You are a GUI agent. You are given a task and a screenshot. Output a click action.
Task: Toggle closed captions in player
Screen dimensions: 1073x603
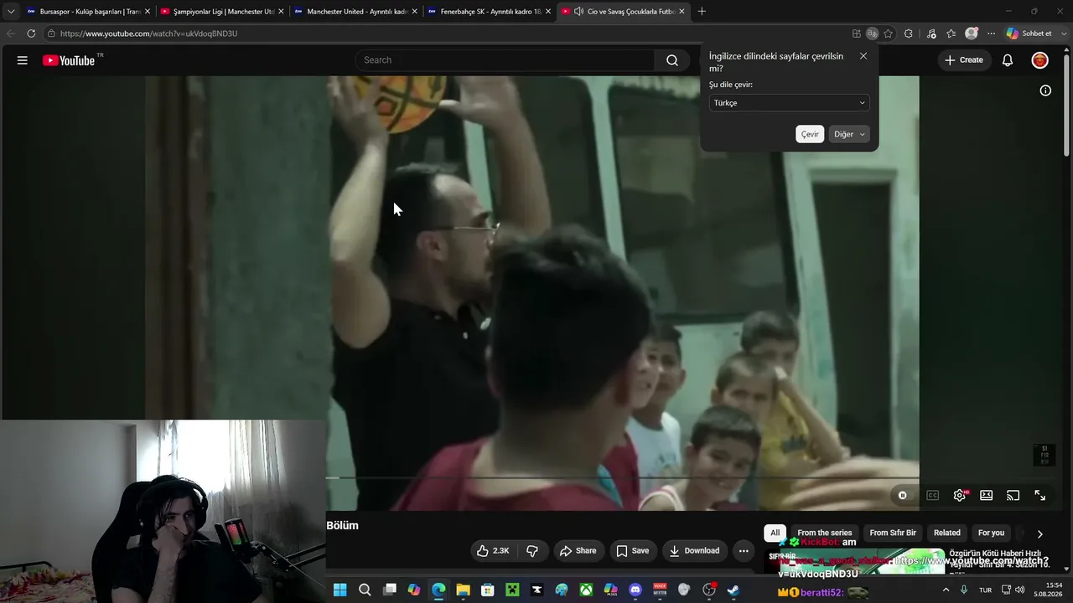tap(932, 495)
